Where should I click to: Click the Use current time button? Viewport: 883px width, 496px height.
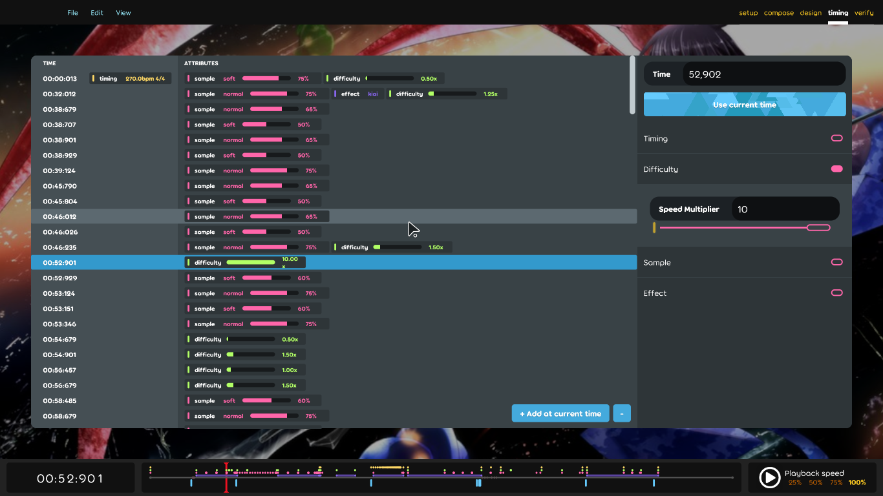pos(744,104)
